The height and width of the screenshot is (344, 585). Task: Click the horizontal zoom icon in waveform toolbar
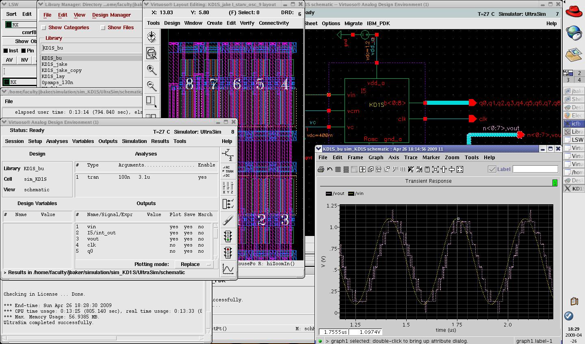pos(444,169)
